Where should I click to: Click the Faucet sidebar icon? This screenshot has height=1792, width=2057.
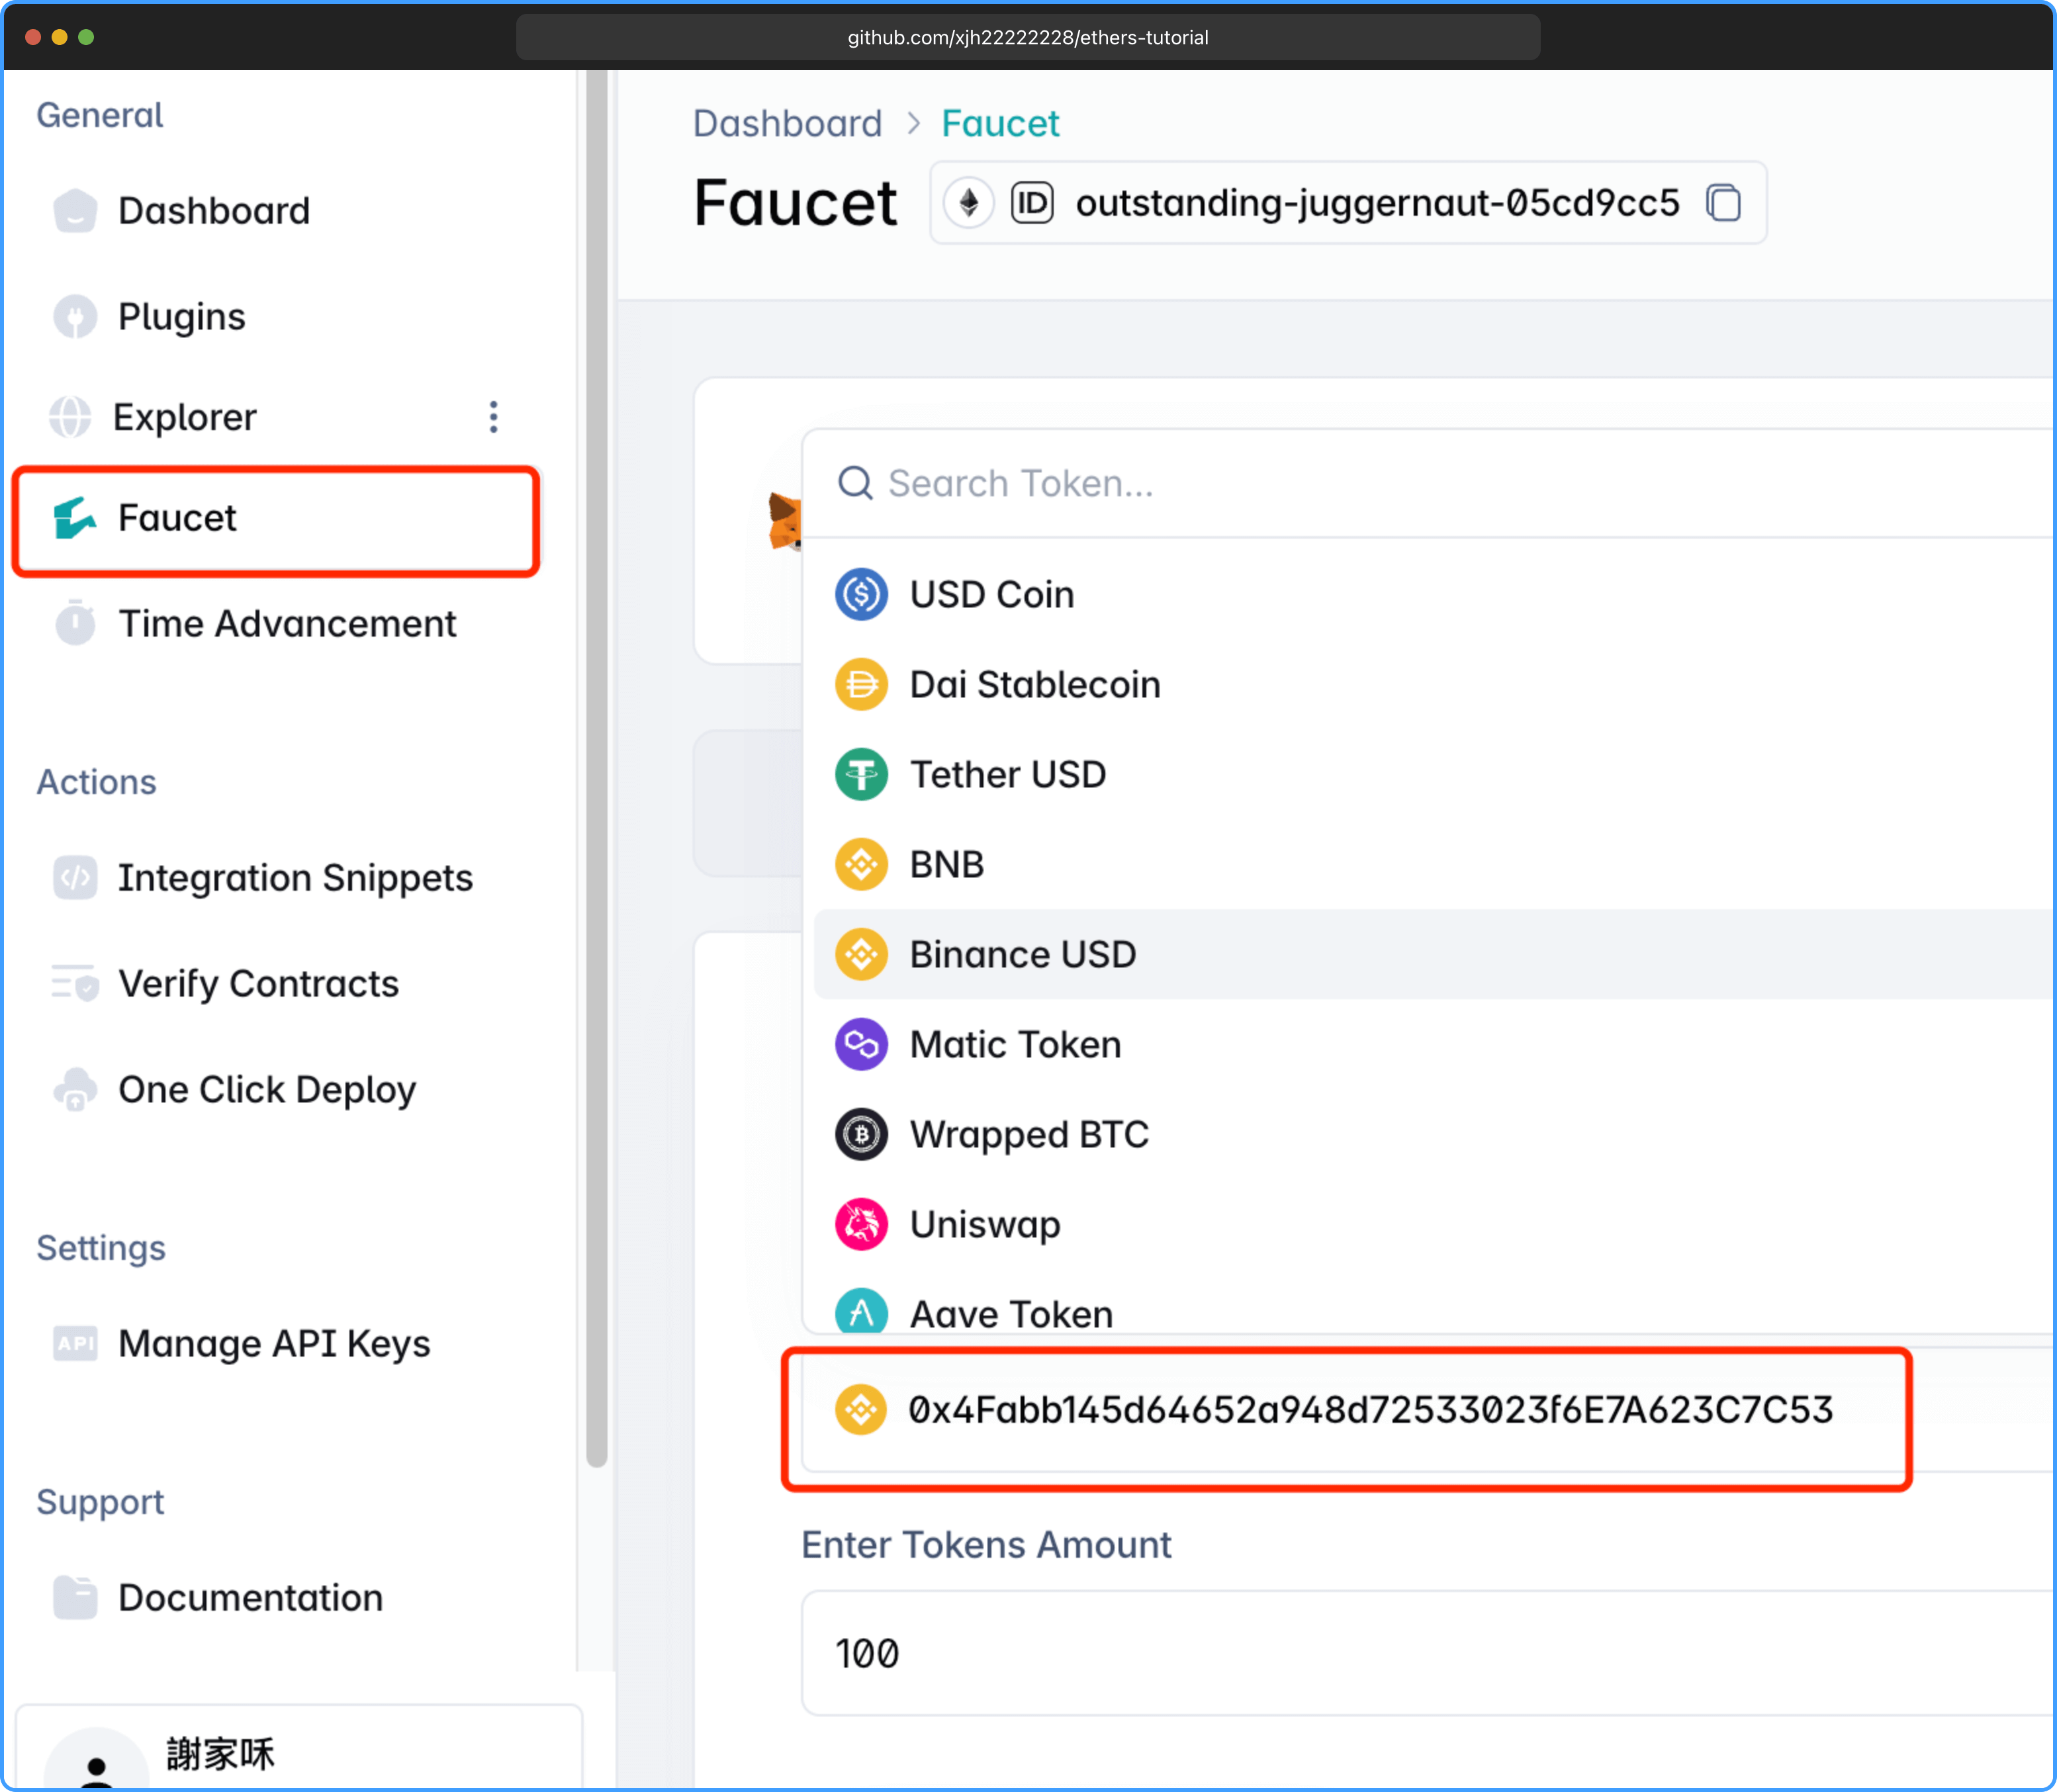tap(75, 518)
